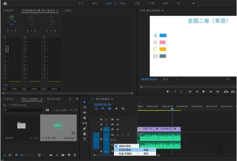Switch project panel to icon view

[17, 155]
